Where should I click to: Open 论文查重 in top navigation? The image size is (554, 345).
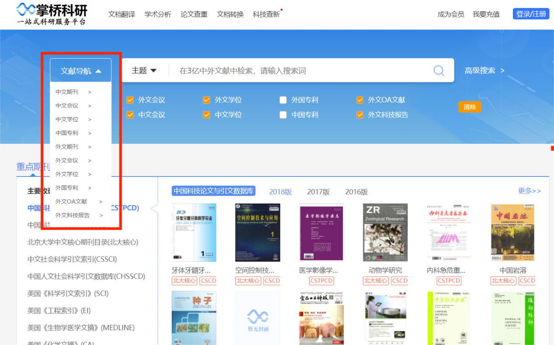point(194,14)
